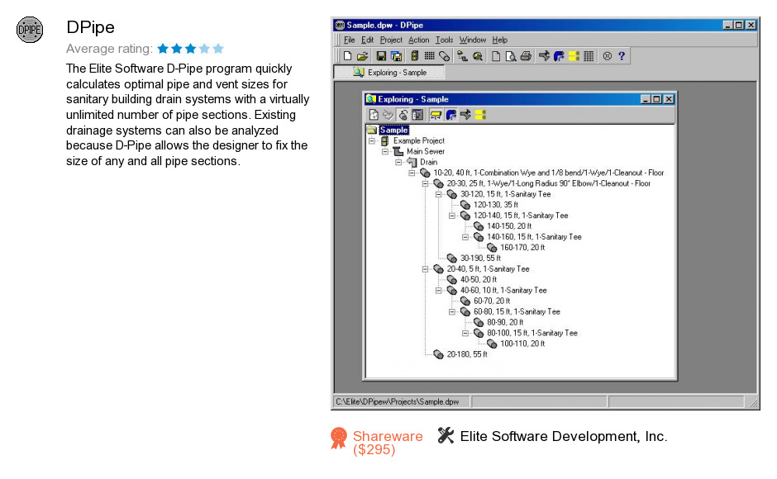Collapse the 20-40, 5 ft node
This screenshot has height=479, width=777.
(425, 269)
